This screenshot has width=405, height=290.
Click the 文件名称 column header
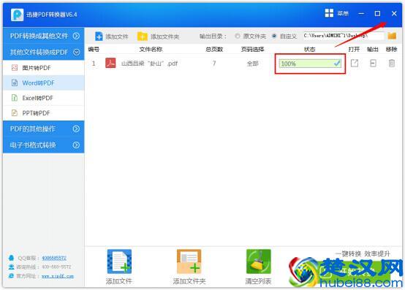pos(151,49)
